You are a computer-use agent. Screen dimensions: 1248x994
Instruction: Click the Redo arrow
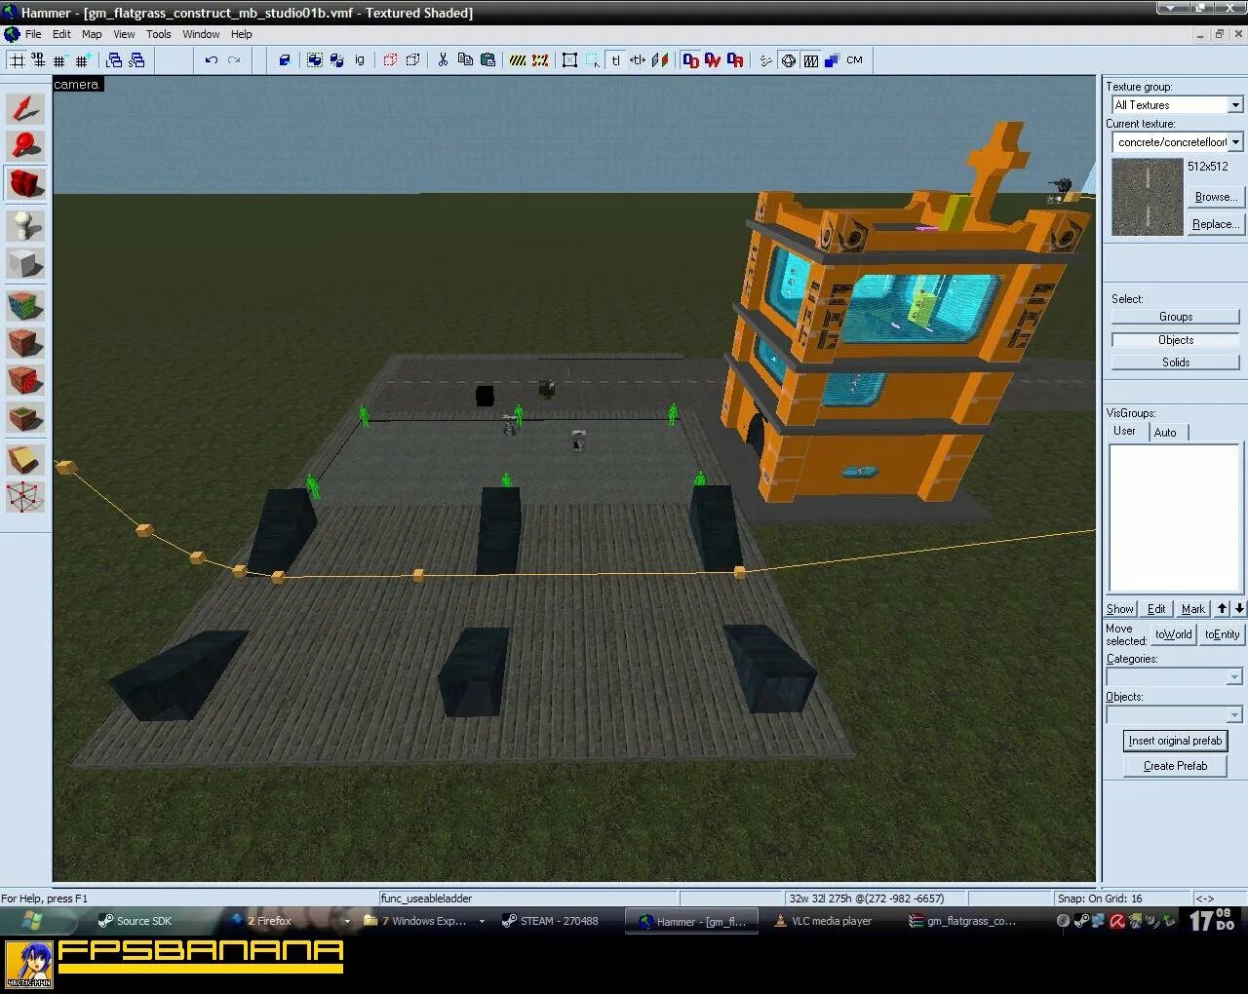click(234, 60)
